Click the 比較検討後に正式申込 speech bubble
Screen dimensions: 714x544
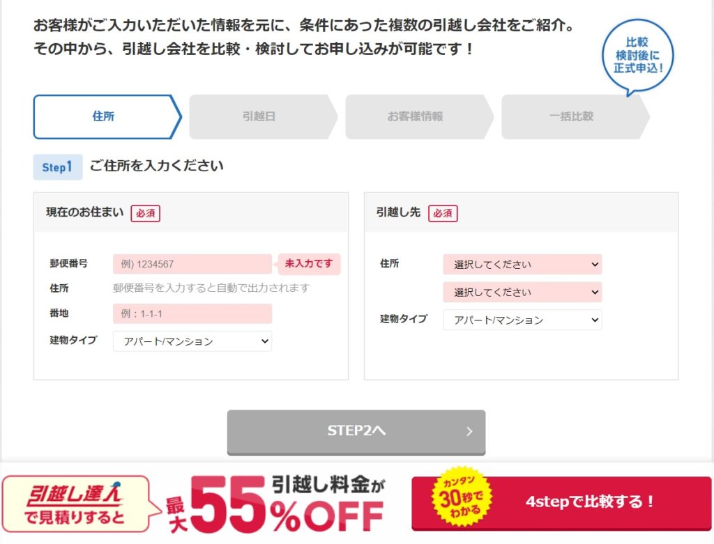click(637, 56)
